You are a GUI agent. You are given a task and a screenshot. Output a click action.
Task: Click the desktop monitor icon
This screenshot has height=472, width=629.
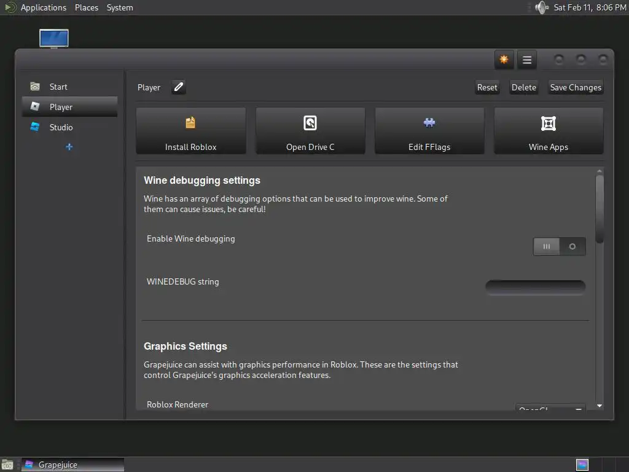tap(54, 39)
